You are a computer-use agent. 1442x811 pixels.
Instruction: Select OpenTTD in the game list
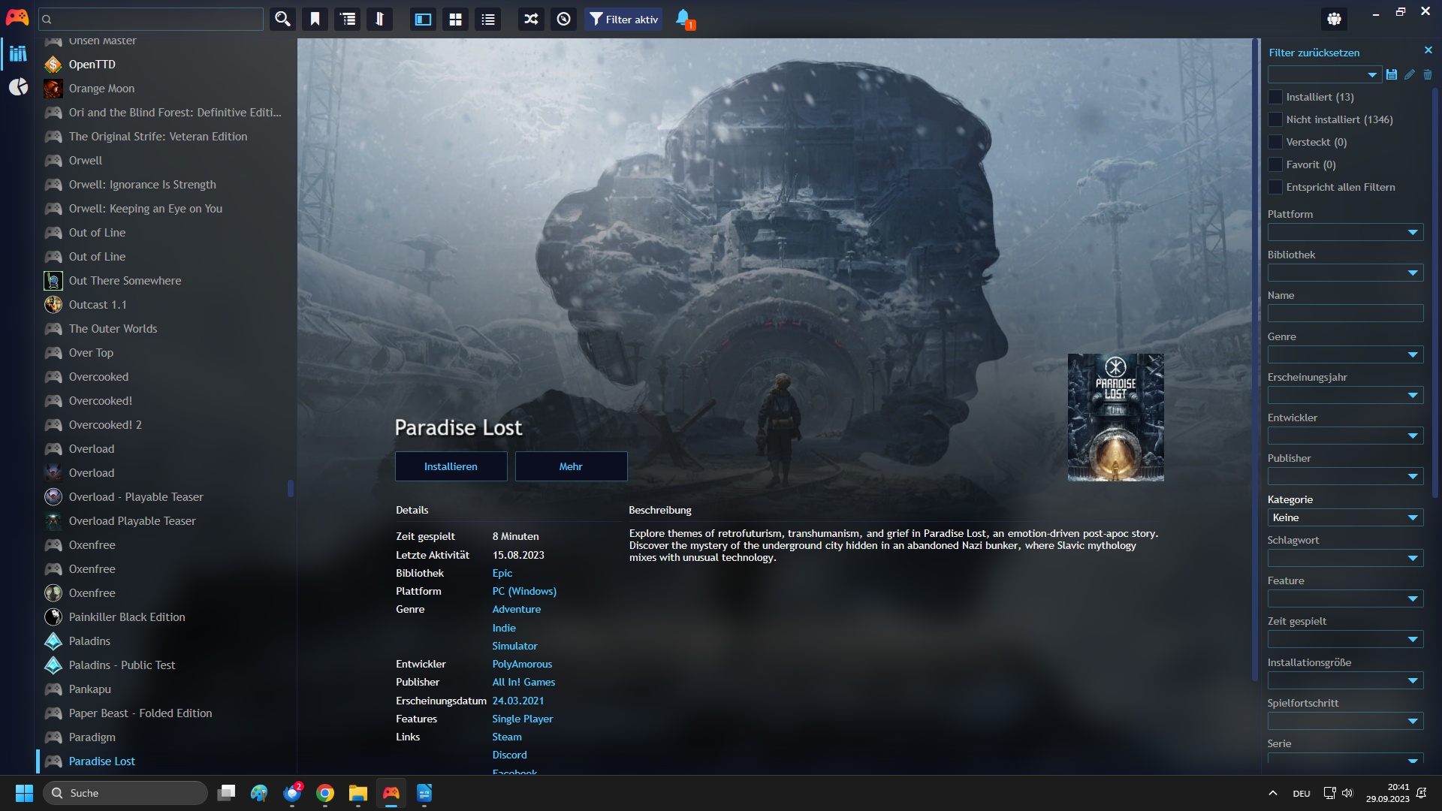92,65
